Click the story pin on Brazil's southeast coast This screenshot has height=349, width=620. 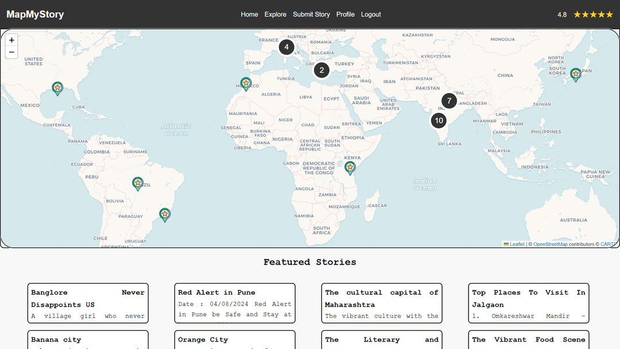[x=165, y=215]
